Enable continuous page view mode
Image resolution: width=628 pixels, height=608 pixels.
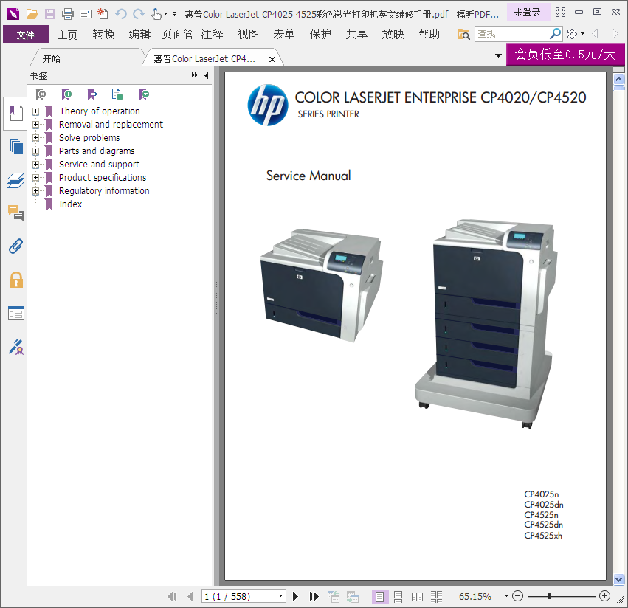point(398,597)
